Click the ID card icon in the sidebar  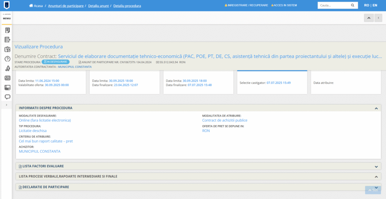(x=7, y=78)
